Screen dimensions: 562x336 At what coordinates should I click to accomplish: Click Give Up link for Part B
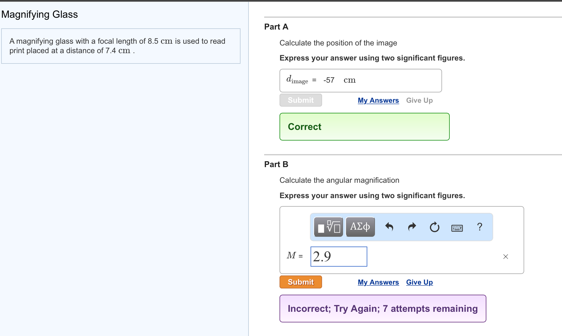click(419, 282)
